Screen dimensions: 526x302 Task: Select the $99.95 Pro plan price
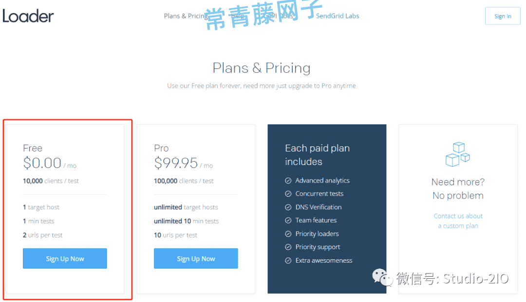[176, 163]
